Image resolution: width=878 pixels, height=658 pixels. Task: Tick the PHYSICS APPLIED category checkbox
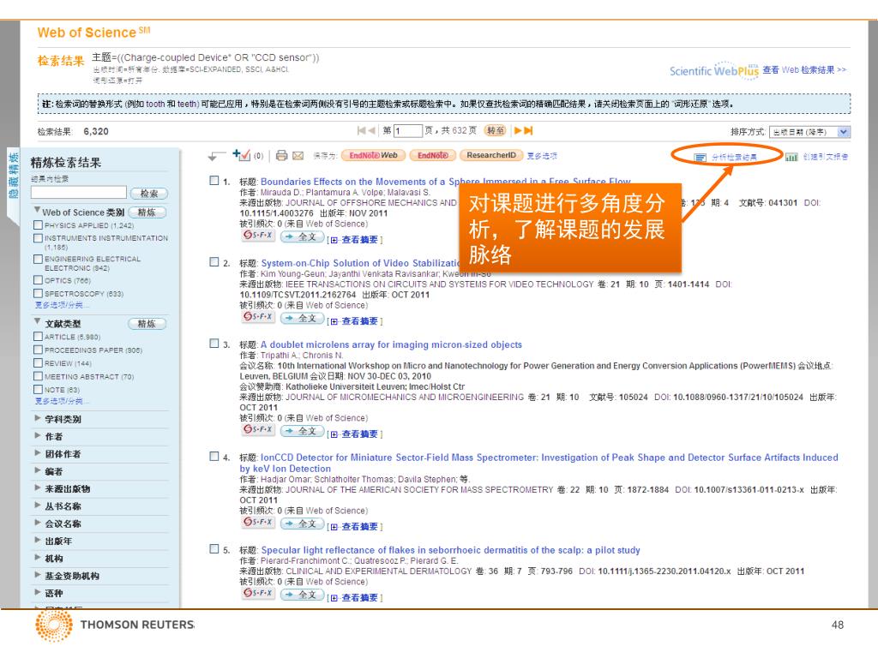(38, 225)
